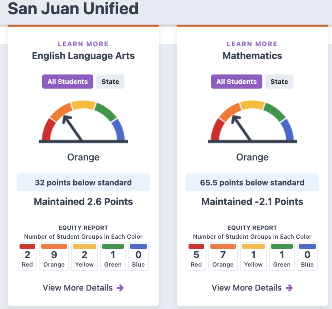This screenshot has width=332, height=309.
Task: Open Learn More above English Language Arts
Action: pos(83,44)
